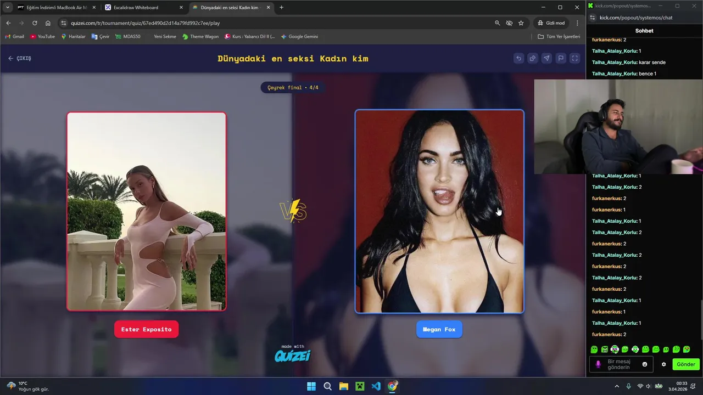Open Visual Studio Code from taskbar
703x395 pixels.
376,386
